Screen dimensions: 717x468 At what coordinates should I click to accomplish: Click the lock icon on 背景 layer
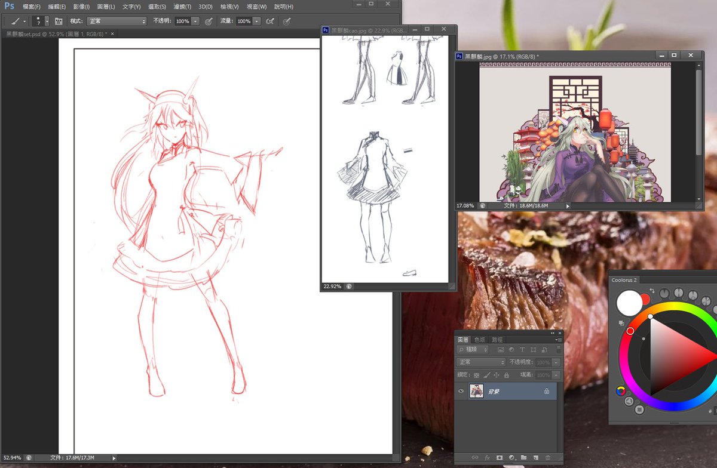pyautogui.click(x=546, y=392)
